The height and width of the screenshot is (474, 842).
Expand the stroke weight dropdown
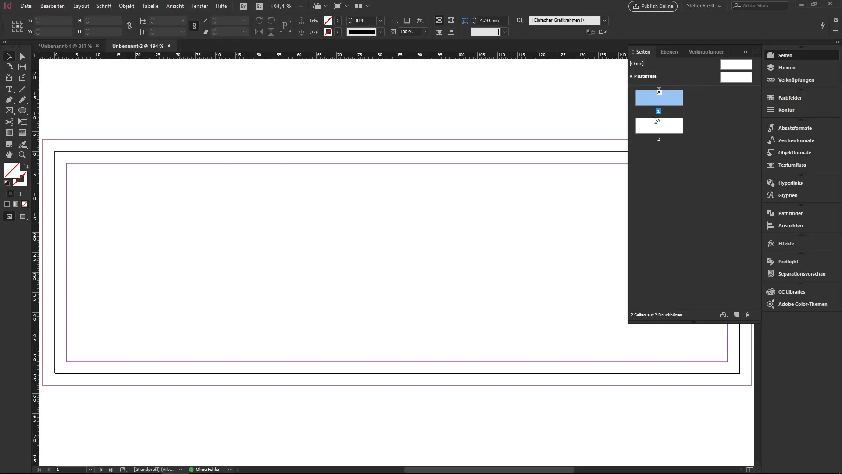click(381, 20)
